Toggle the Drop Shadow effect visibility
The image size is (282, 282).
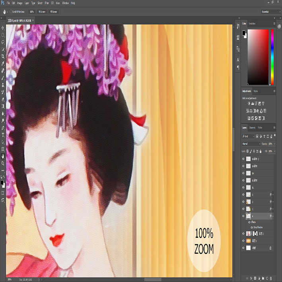click(x=252, y=228)
